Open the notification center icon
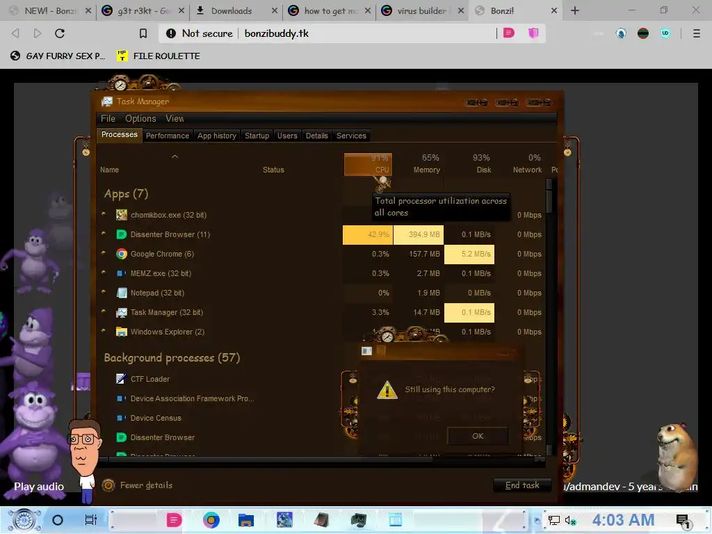 [683, 521]
